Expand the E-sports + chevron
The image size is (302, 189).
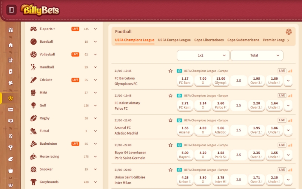(x=96, y=29)
